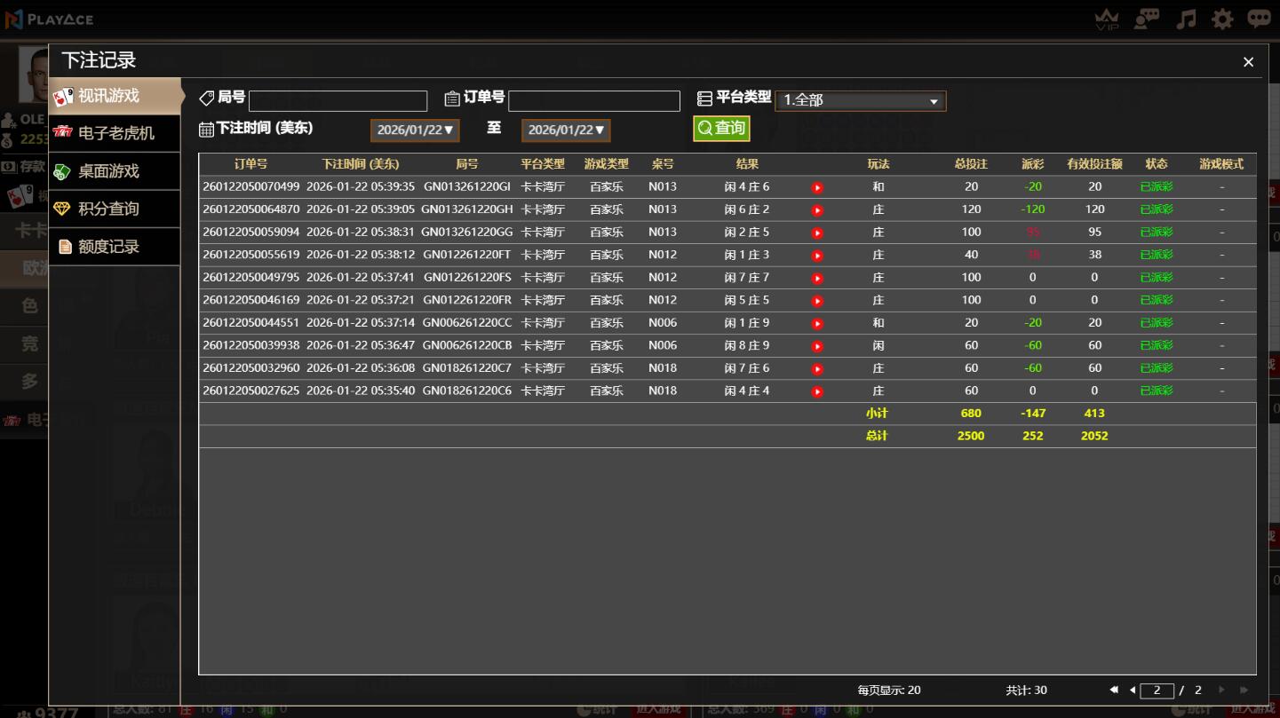Open the 桌面游戏 tab

point(114,171)
